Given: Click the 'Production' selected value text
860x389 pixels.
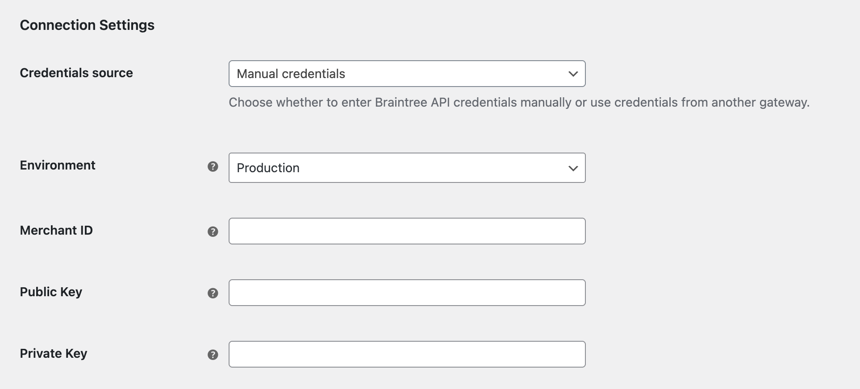Looking at the screenshot, I should coord(268,168).
